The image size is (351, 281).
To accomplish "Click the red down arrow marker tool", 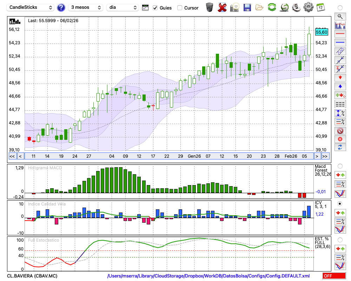I will [x=340, y=77].
